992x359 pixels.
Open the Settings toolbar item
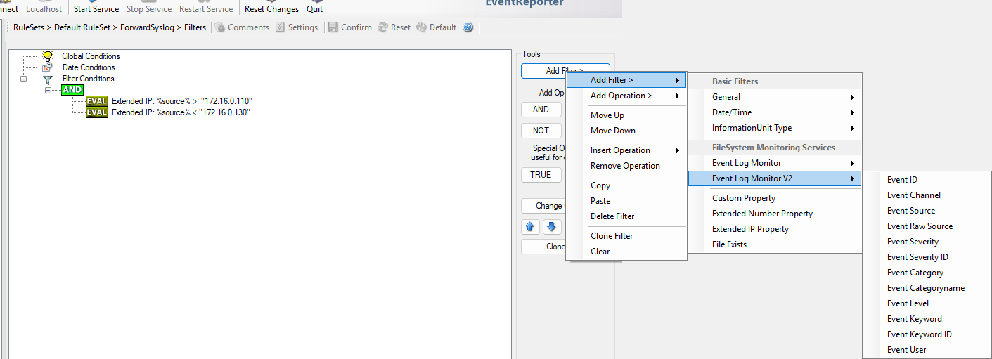[x=297, y=27]
